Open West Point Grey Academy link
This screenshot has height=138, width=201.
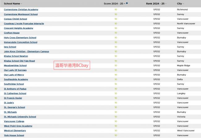pos(18,126)
